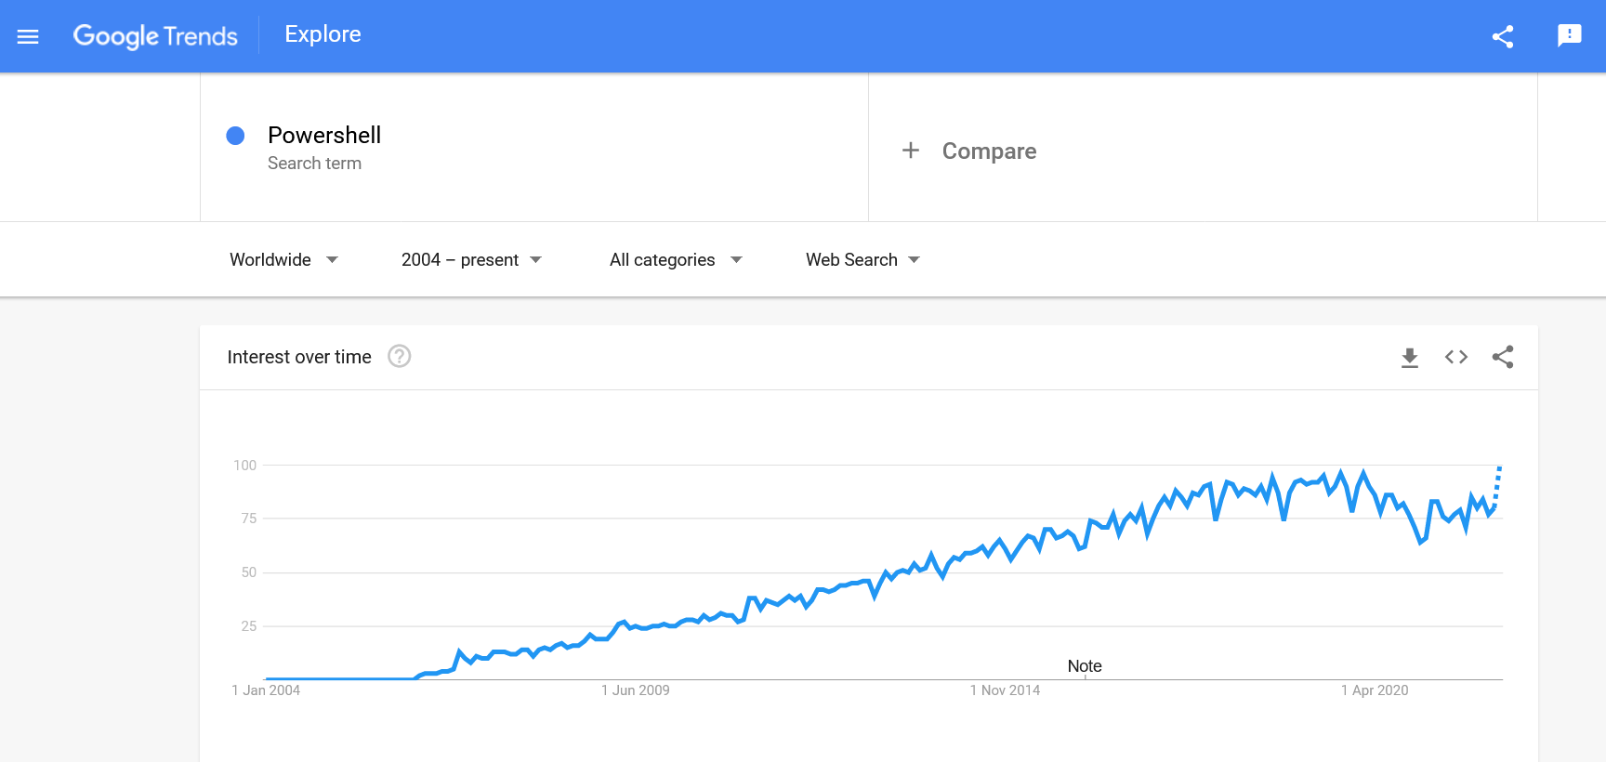
Task: Click the Interest over time heading
Action: (299, 357)
